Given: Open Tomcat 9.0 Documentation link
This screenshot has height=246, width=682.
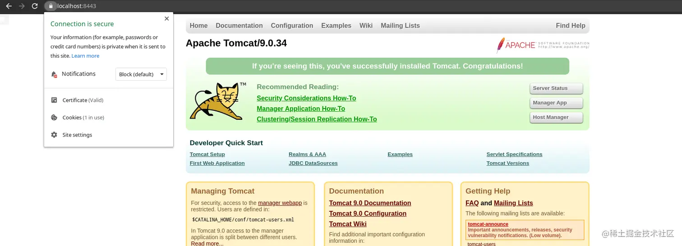Looking at the screenshot, I should pos(370,203).
